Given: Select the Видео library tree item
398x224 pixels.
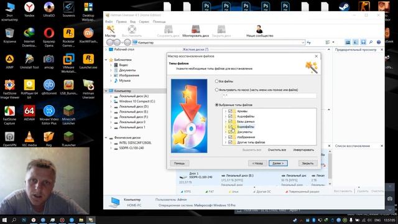Looking at the screenshot, I should 123,65.
